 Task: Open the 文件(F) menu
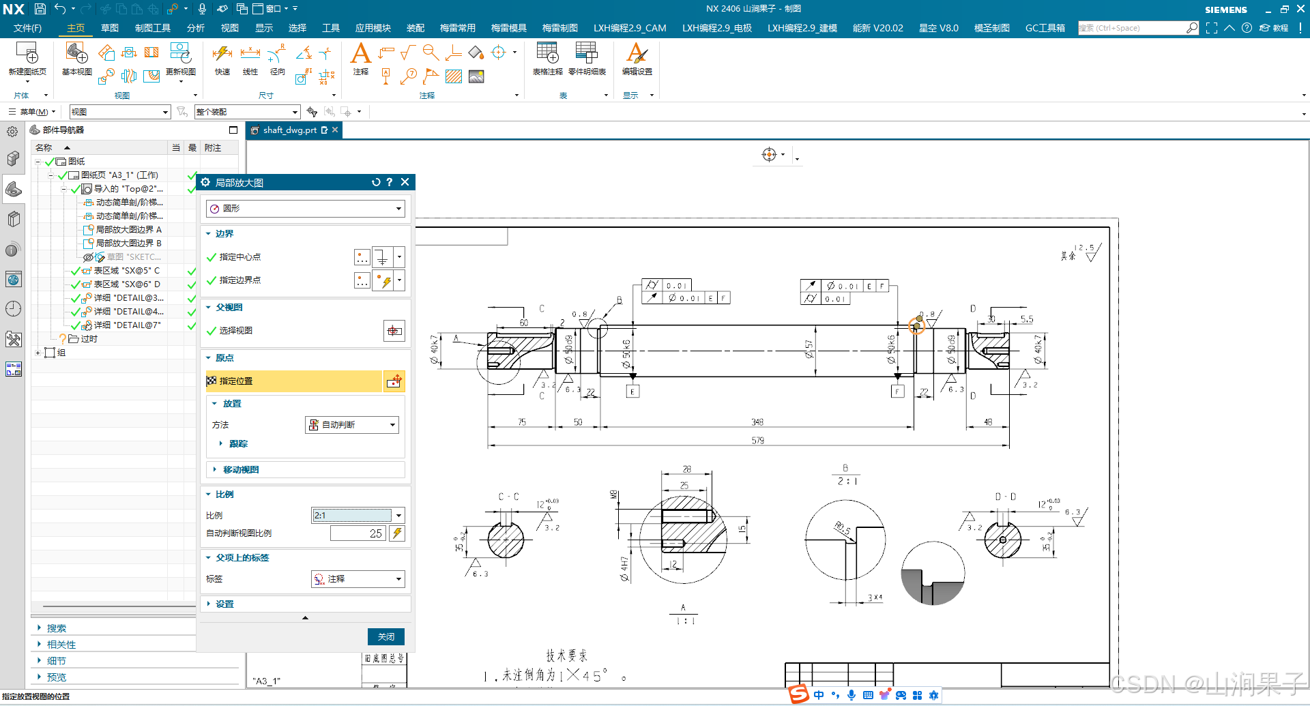(27, 28)
